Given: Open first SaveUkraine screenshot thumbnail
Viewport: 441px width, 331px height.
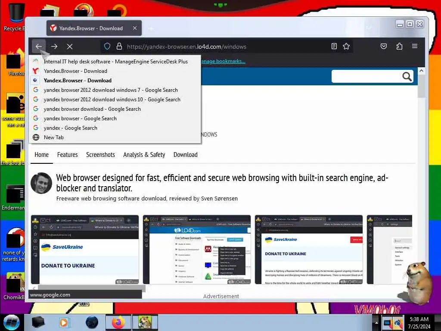Looking at the screenshot, I should point(85,250).
